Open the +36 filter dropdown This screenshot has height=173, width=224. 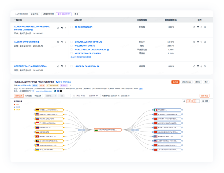tap(64, 96)
